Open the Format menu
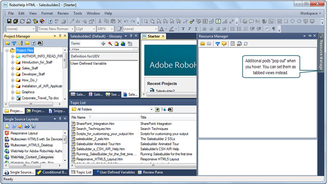Viewport: 328px width, 184px height. coord(47,13)
